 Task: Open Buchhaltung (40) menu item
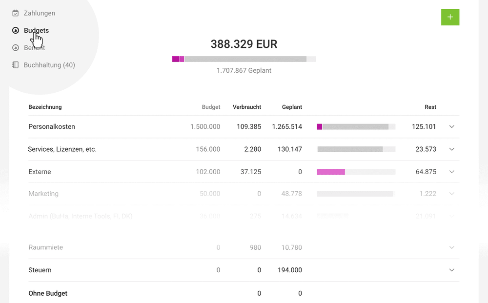pos(49,65)
